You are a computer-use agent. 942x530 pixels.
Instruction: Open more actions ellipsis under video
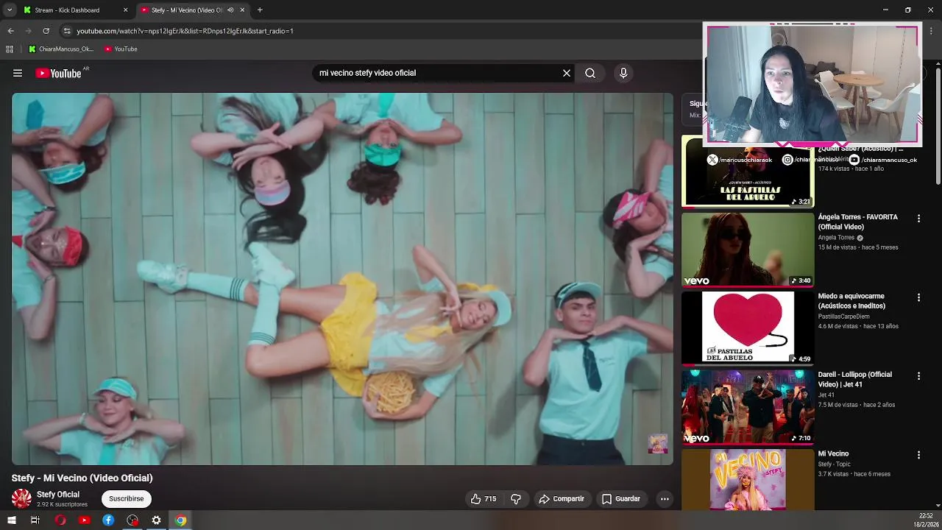click(665, 499)
